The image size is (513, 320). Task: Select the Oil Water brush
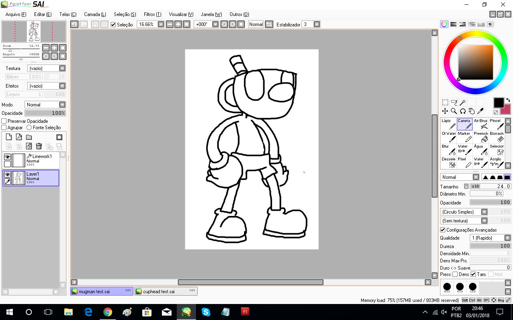pos(448,137)
